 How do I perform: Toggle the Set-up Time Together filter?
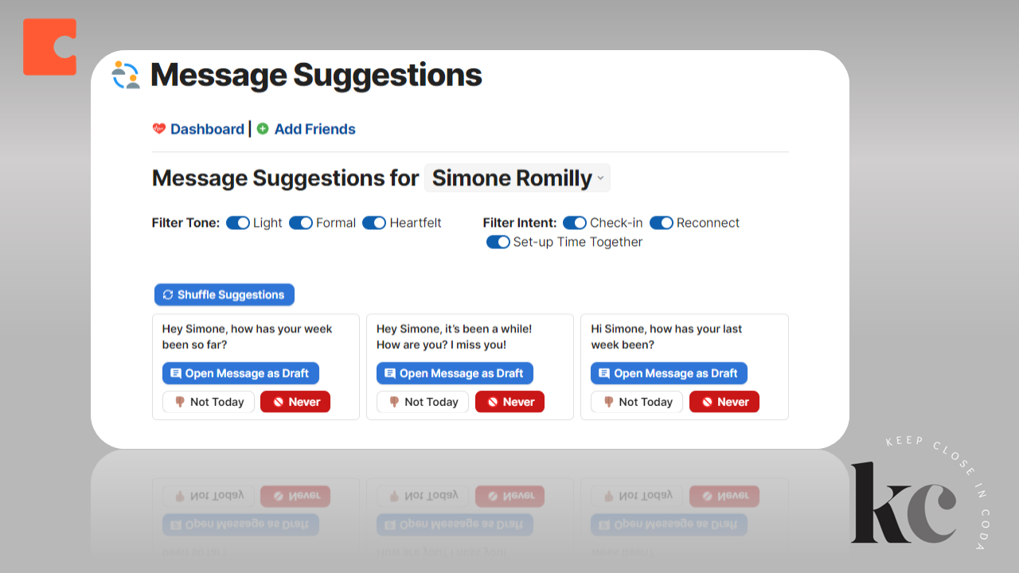[498, 242]
